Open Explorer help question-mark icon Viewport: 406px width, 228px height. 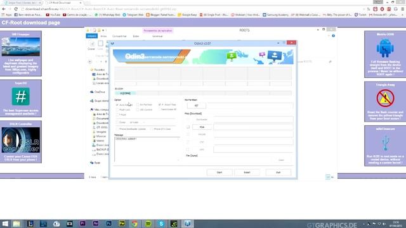click(x=333, y=35)
